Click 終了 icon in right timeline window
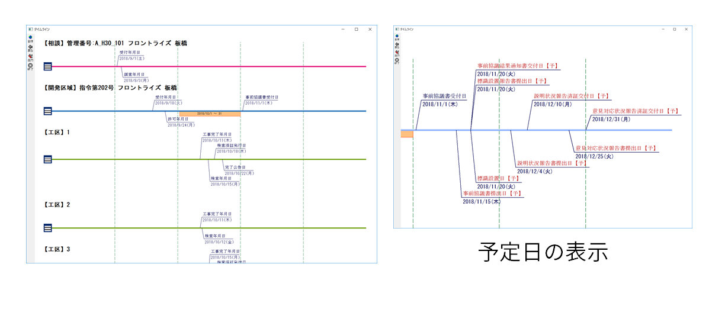Image resolution: width=725 pixels, height=309 pixels. (x=397, y=60)
